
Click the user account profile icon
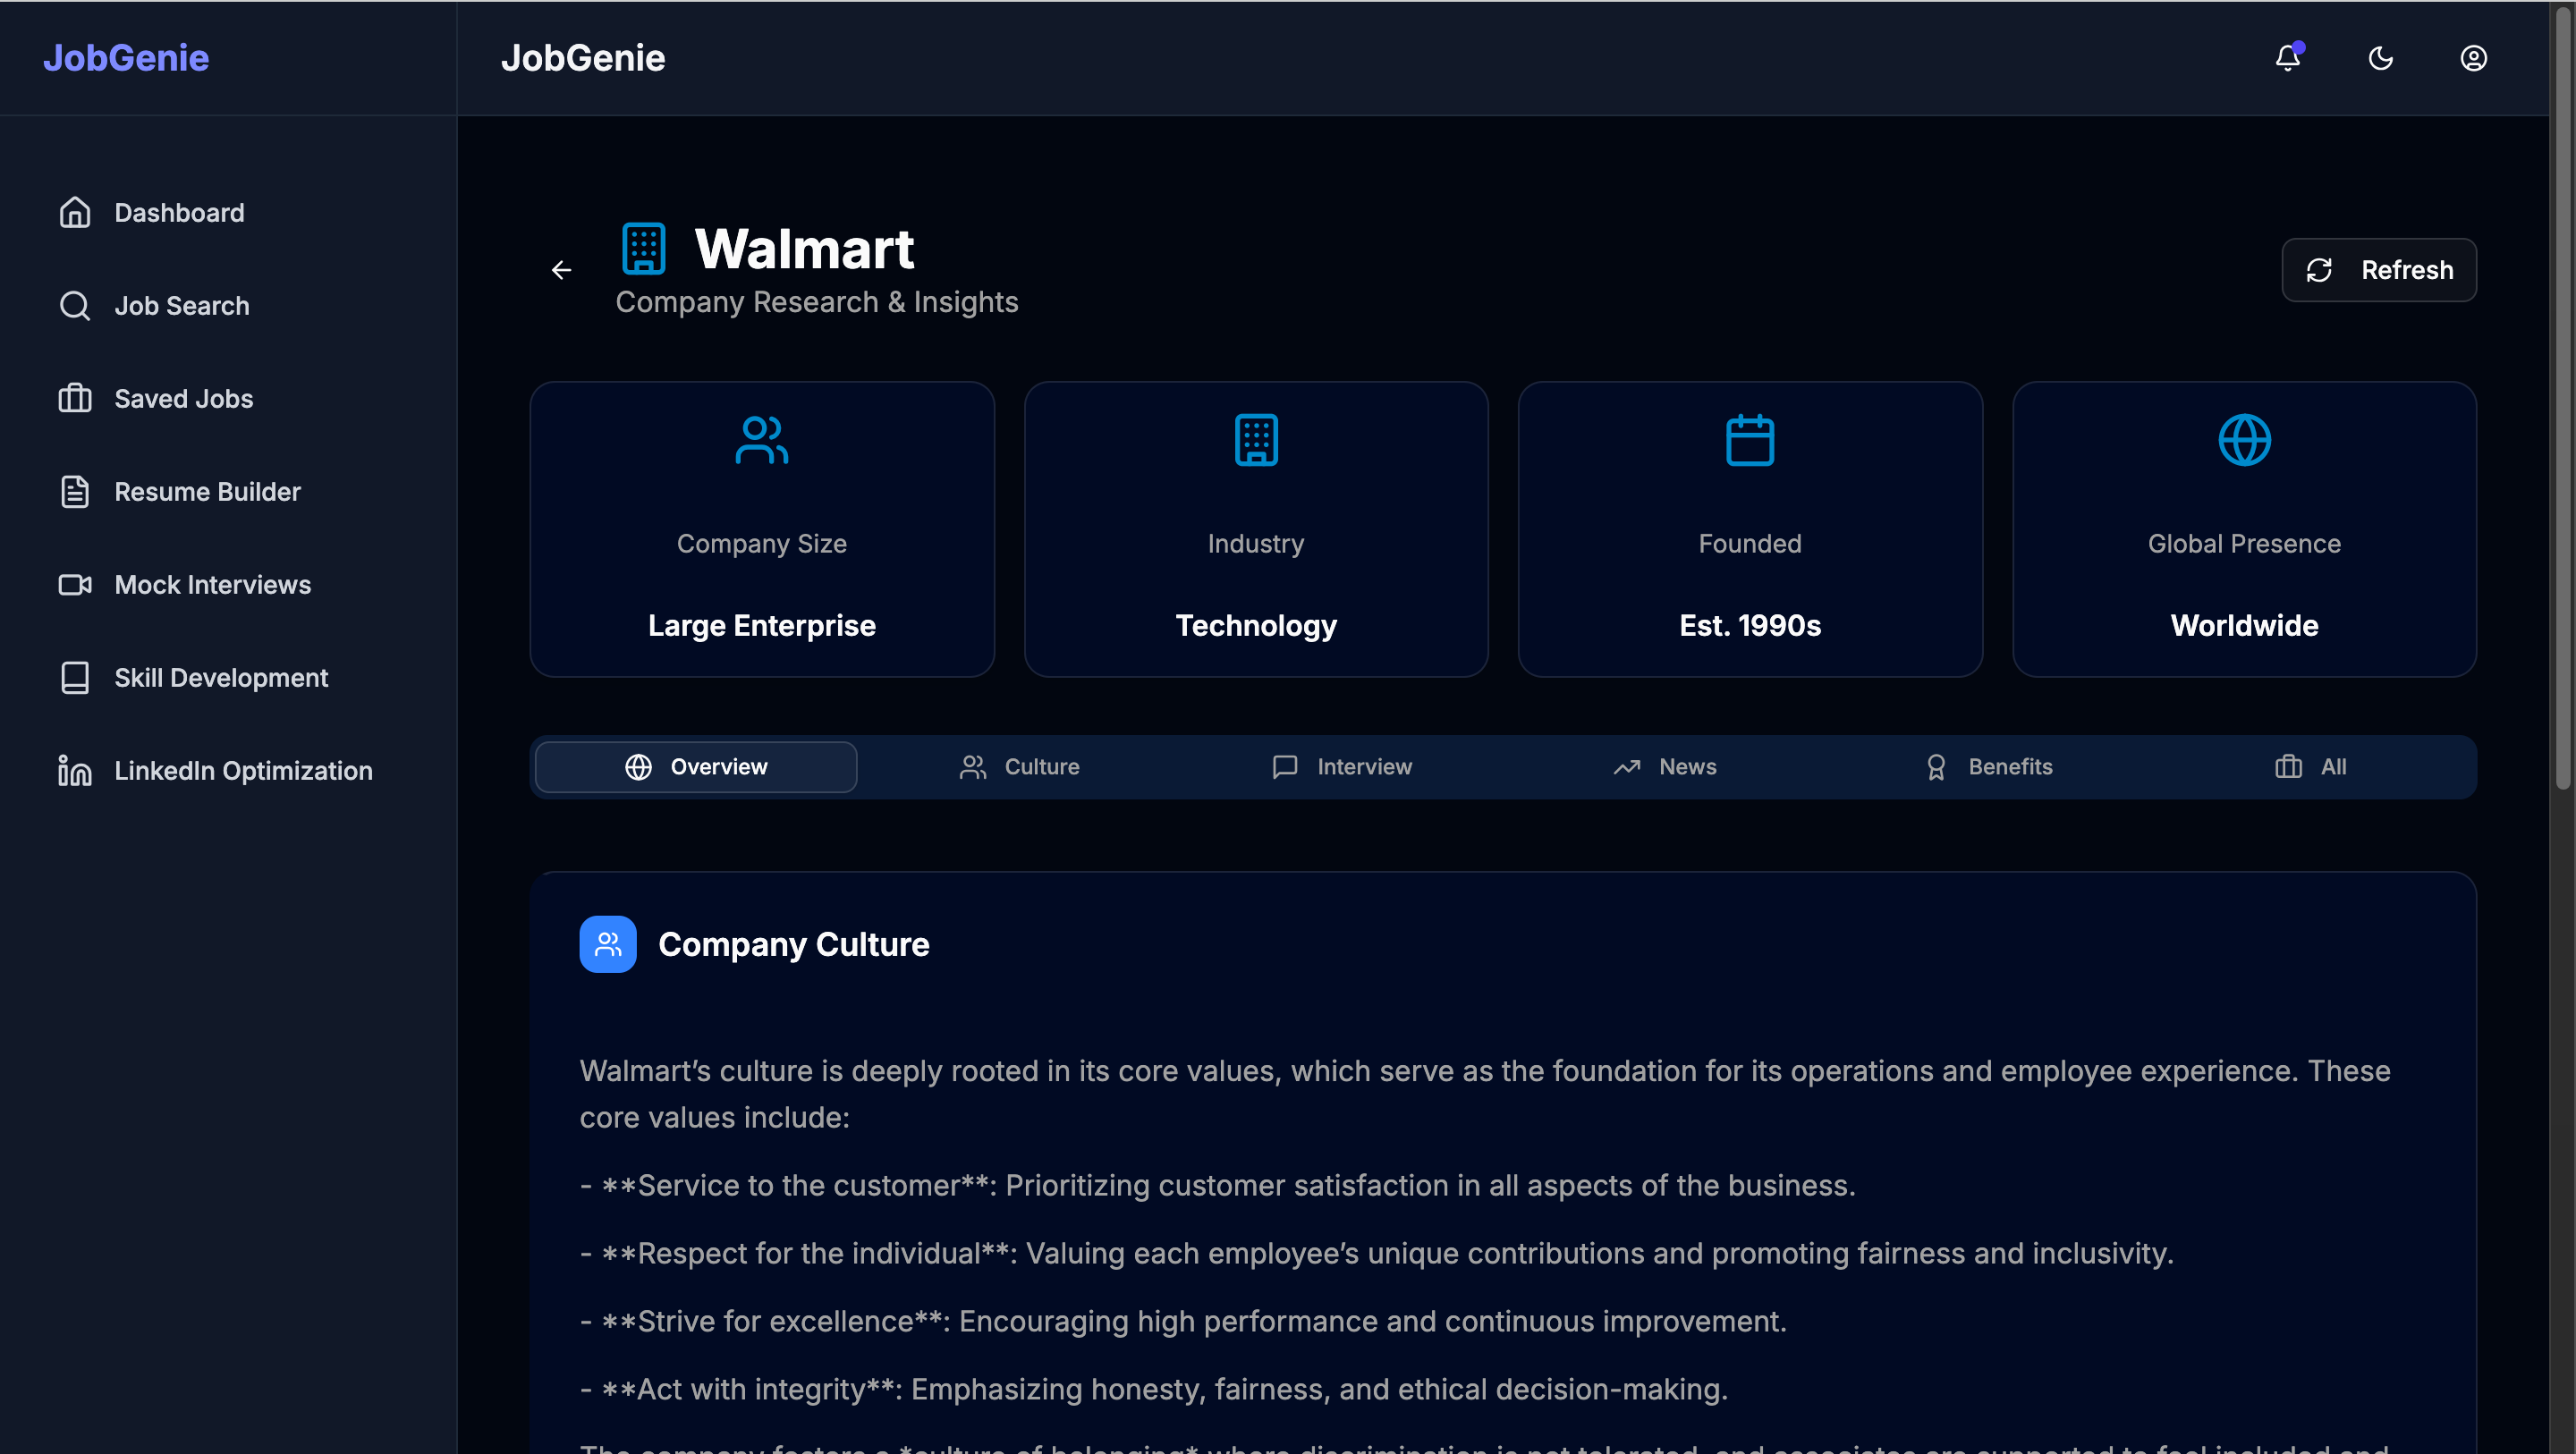point(2474,58)
